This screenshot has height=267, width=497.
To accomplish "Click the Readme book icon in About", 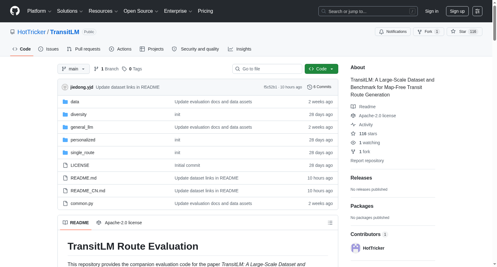I will [353, 107].
